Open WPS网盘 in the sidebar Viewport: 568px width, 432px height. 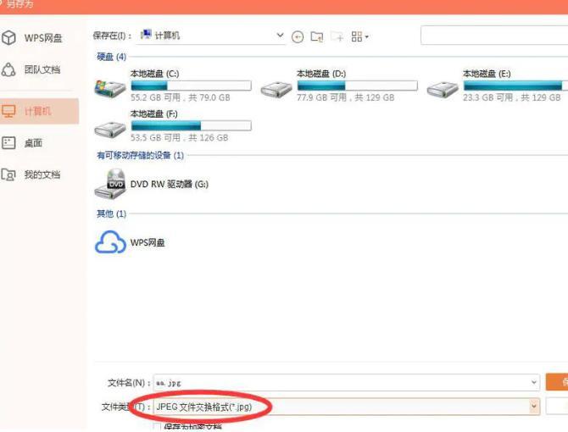(33, 37)
